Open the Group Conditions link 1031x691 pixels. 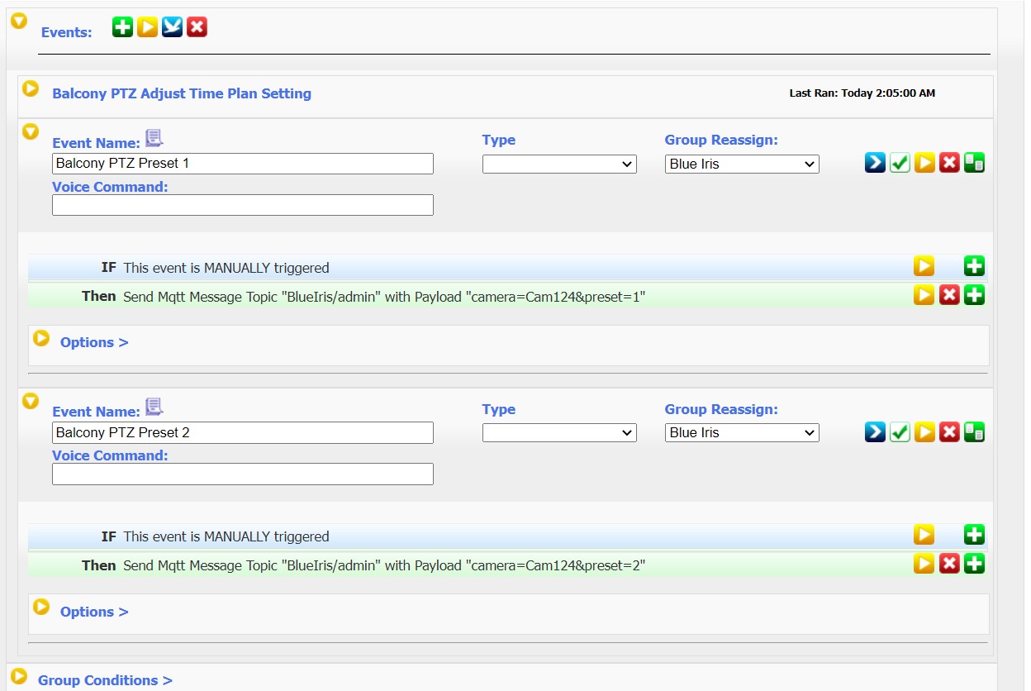[105, 680]
